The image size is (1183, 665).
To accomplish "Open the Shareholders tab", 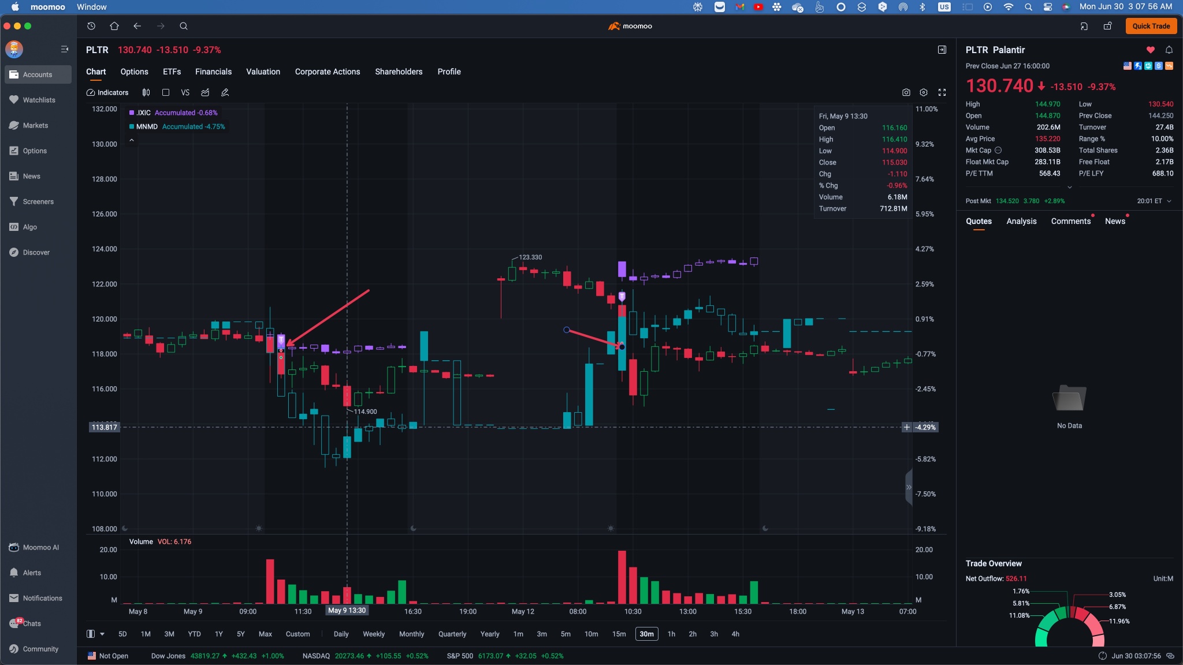I will coord(399,72).
